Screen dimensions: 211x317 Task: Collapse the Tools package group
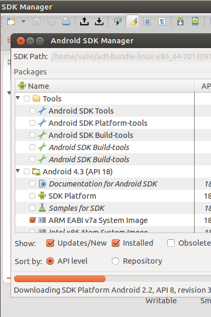coord(18,98)
